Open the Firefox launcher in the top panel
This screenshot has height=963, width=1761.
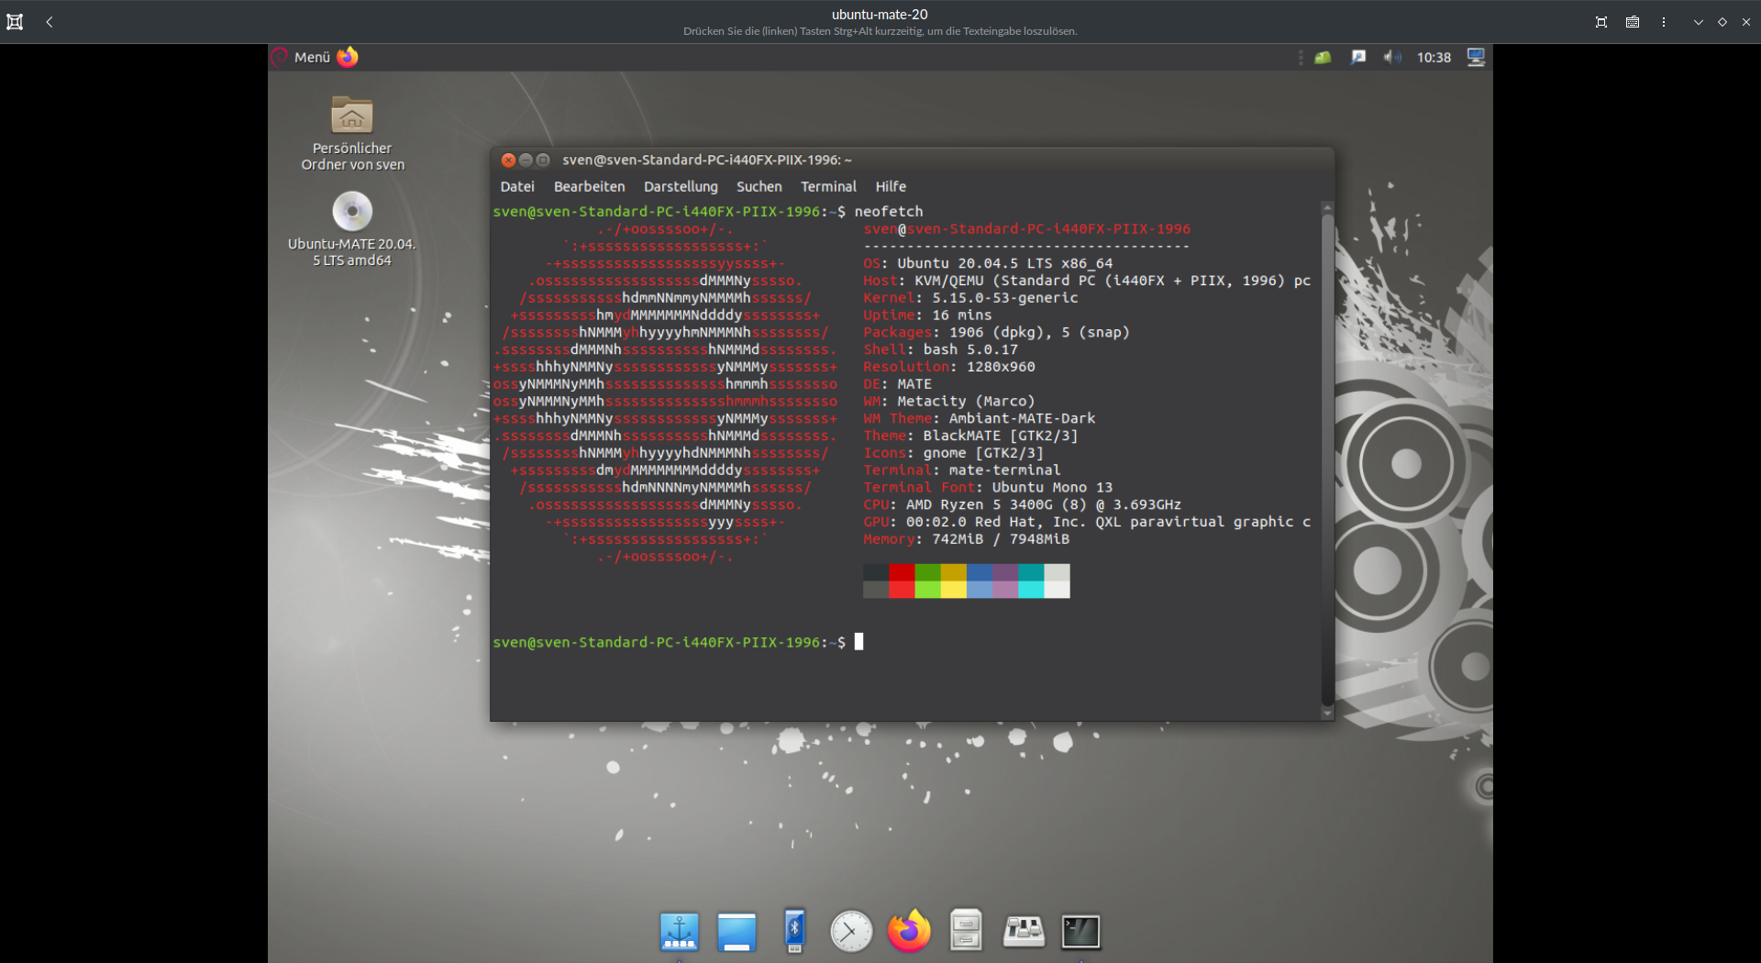pos(348,57)
